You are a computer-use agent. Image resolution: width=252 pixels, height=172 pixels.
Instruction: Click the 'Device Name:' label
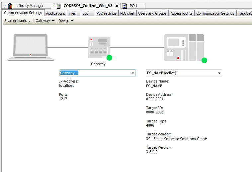click(157, 81)
